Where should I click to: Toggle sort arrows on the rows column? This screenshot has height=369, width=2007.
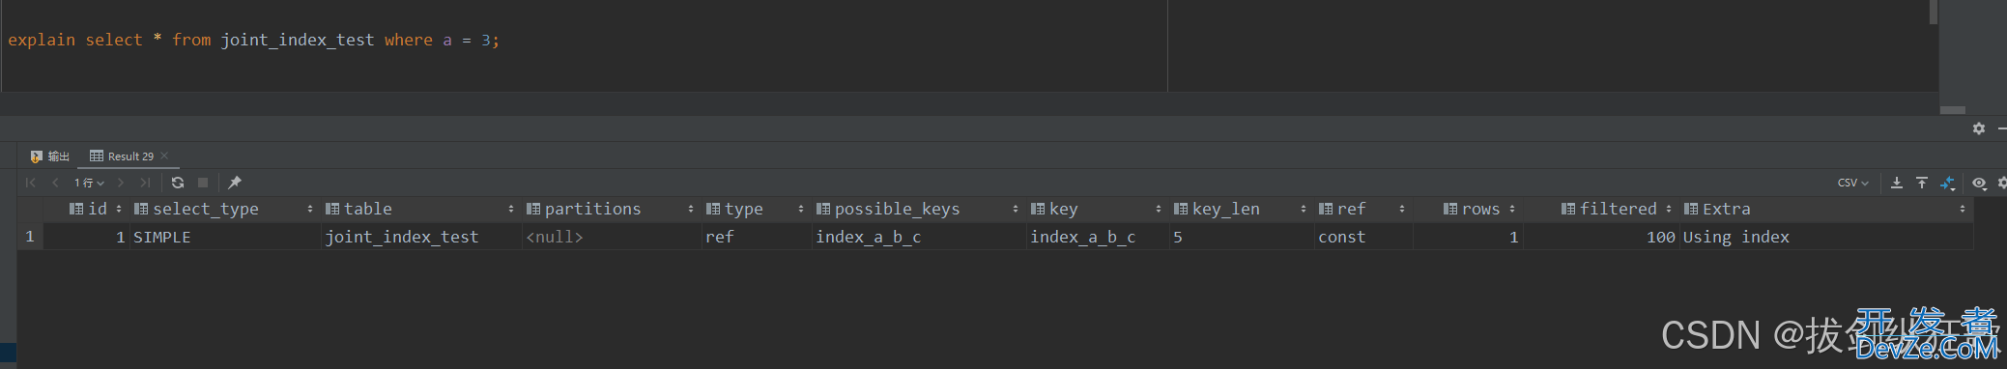pos(1512,209)
